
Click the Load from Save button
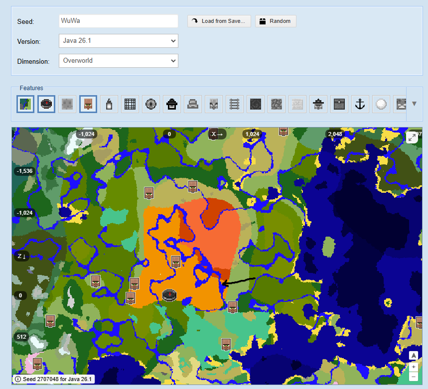point(219,21)
